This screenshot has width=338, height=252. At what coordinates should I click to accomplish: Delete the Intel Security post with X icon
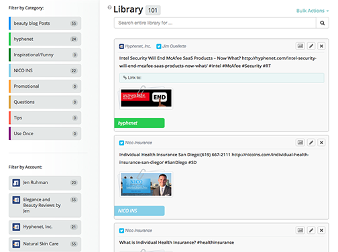321,46
